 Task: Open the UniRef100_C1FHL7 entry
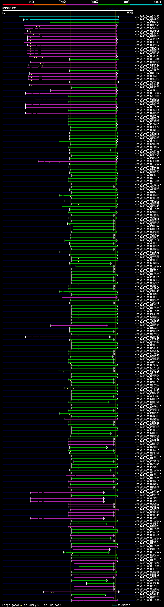point(147,592)
